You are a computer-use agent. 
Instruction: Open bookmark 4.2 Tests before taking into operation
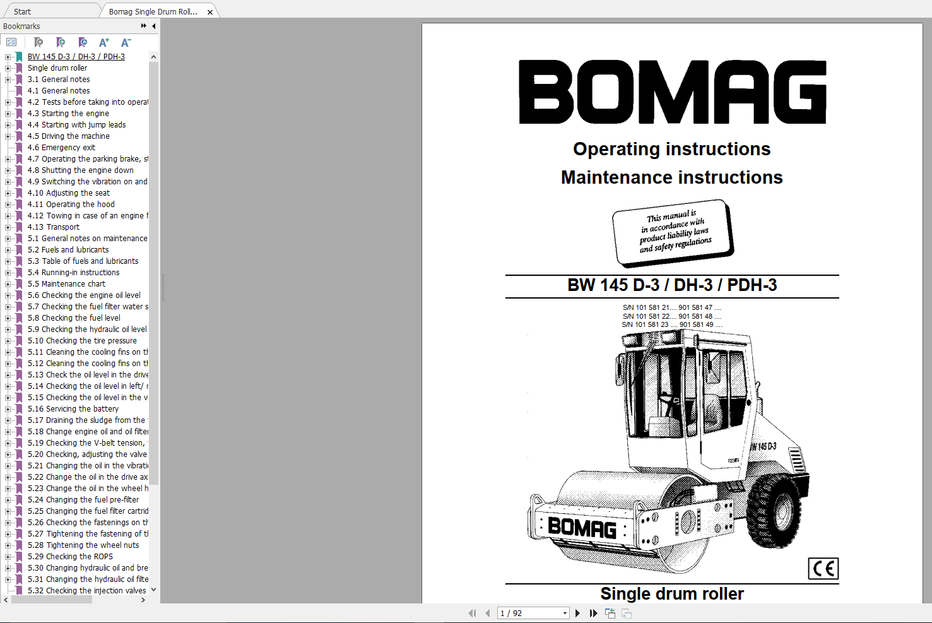[88, 102]
